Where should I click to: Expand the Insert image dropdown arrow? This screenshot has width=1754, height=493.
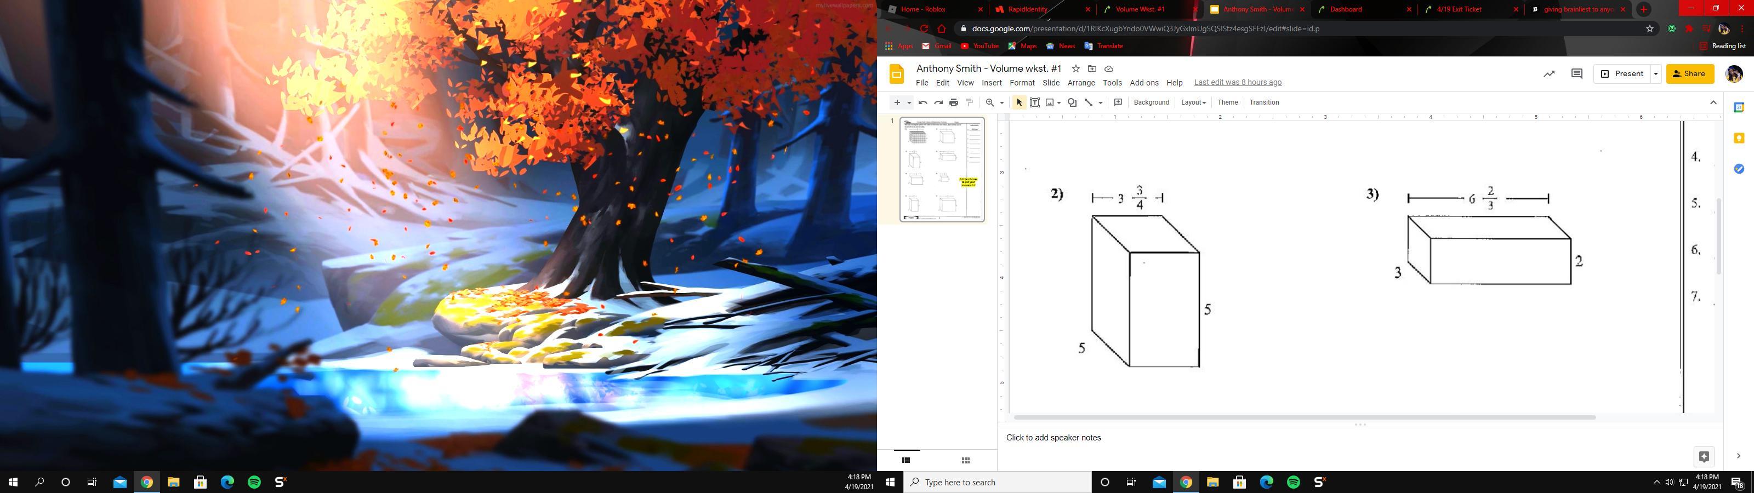click(x=1059, y=103)
